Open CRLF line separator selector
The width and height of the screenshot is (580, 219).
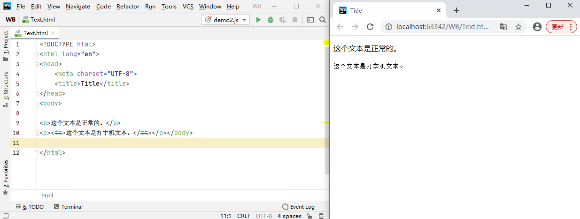(243, 216)
